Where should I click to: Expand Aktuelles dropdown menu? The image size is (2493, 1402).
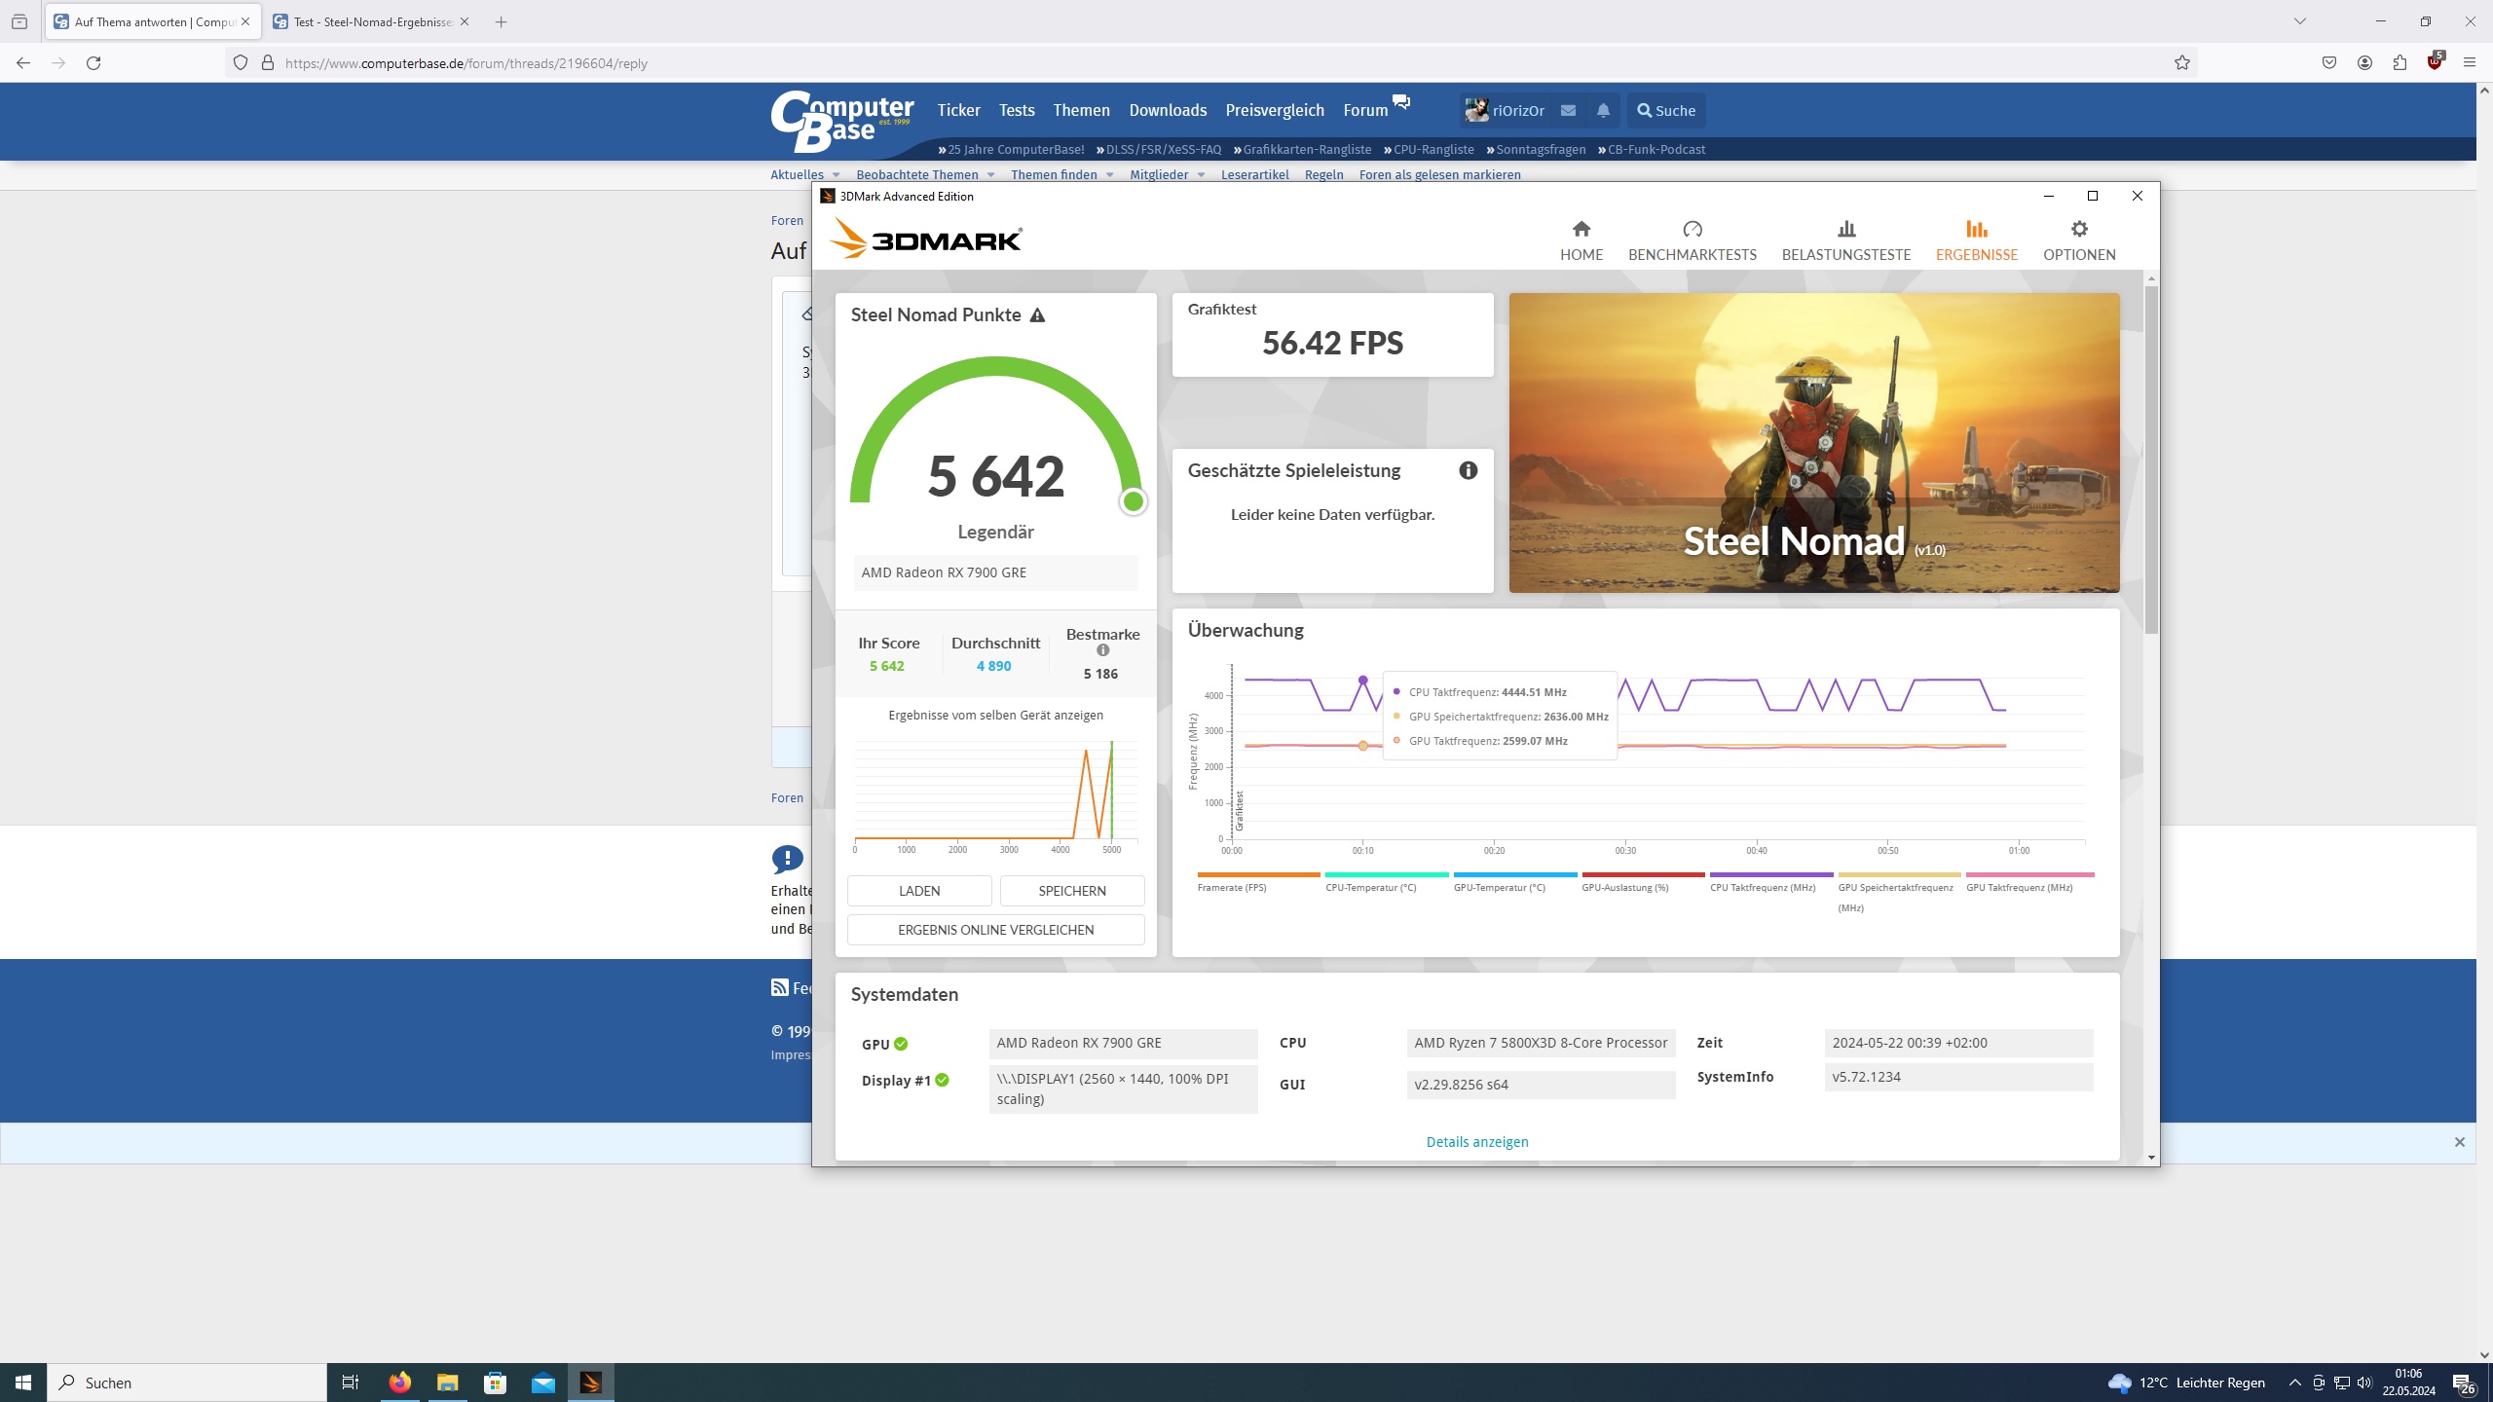[x=835, y=175]
